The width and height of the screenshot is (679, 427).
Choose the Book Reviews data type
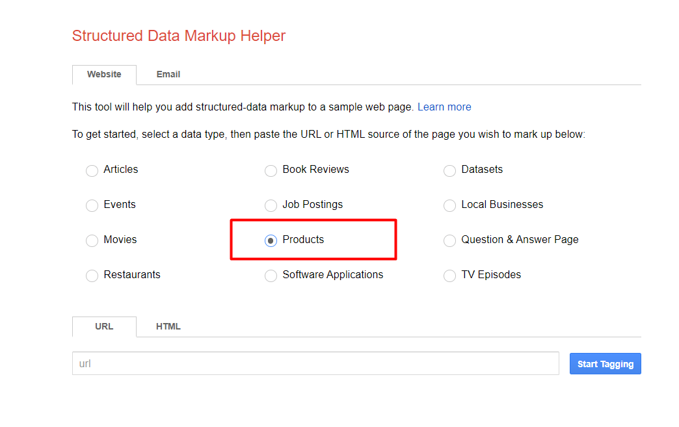point(271,171)
